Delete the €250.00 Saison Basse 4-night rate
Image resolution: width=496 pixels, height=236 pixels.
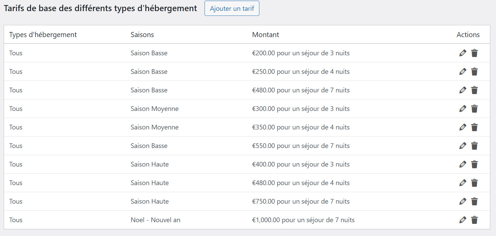pyautogui.click(x=474, y=71)
